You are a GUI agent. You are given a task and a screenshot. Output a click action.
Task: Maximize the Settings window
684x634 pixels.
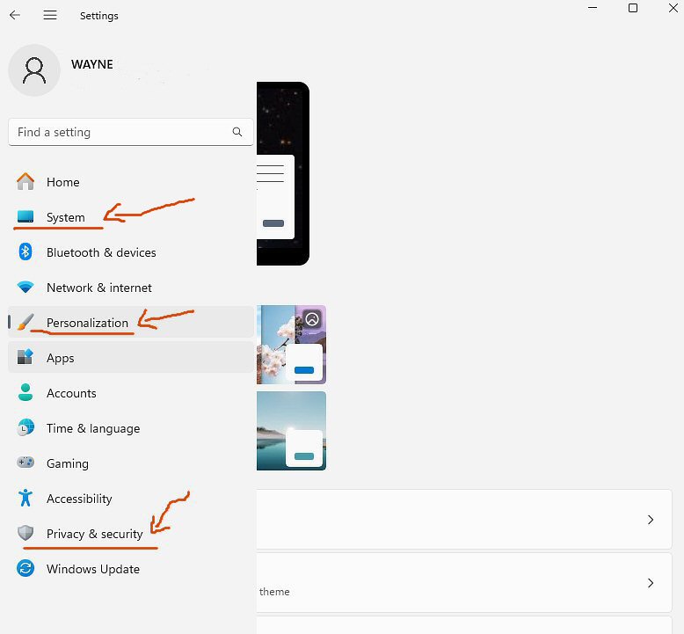tap(633, 8)
